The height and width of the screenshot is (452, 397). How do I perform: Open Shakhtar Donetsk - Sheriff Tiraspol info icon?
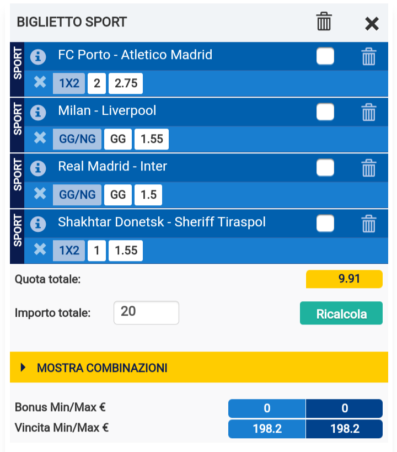(38, 224)
